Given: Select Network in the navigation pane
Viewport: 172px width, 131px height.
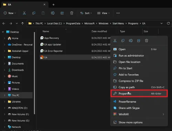Looking at the screenshot, I should (x=16, y=127).
